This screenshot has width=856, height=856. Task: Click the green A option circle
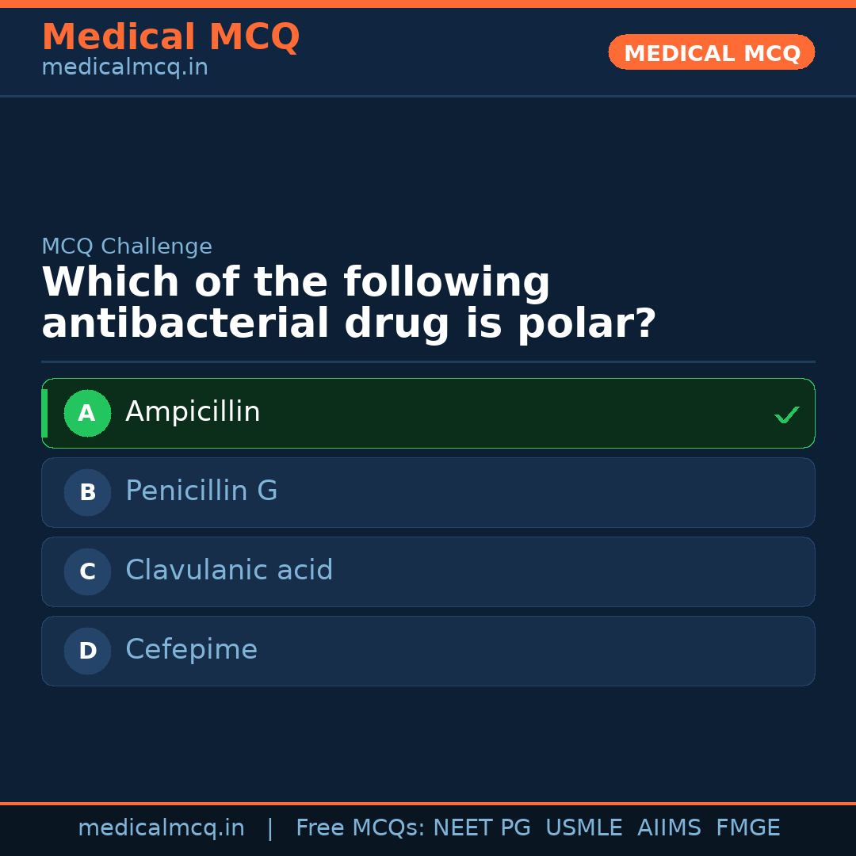click(87, 413)
